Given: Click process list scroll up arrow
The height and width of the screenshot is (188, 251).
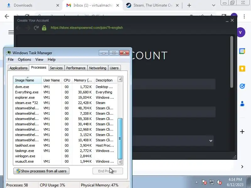Looking at the screenshot, I should pos(120,79).
